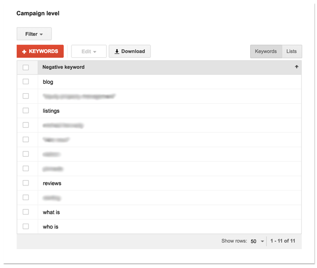Check the box for blog keyword
The width and height of the screenshot is (317, 268).
click(x=25, y=82)
